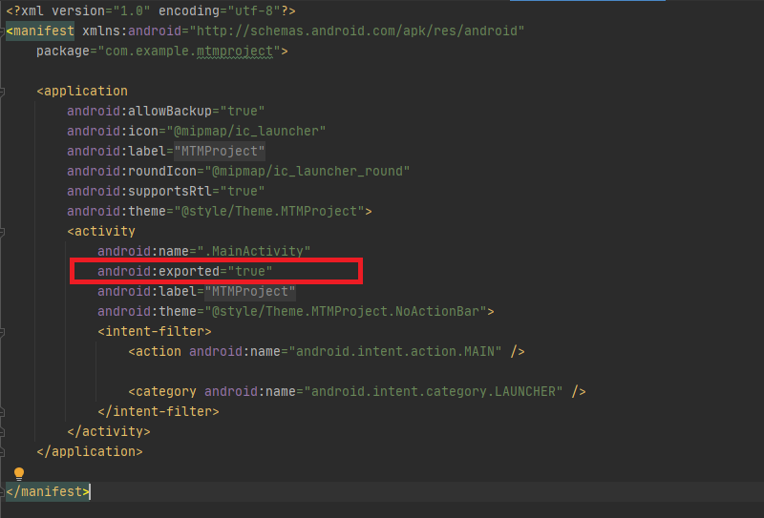Click the opening activity tag text
The height and width of the screenshot is (518, 764).
point(101,231)
